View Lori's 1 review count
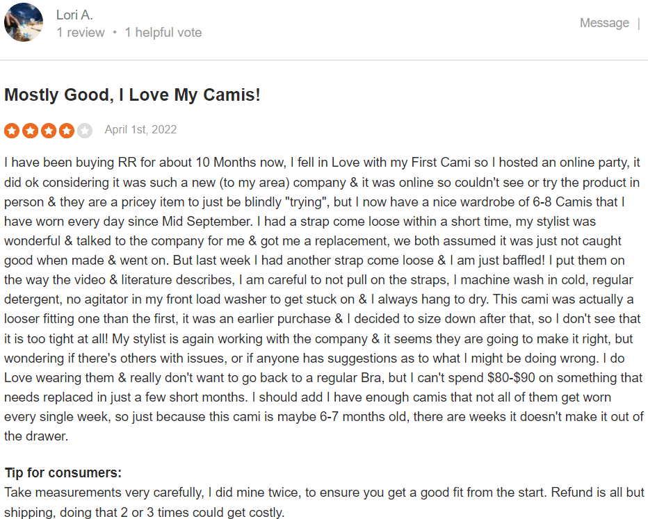The image size is (648, 519). pos(81,32)
